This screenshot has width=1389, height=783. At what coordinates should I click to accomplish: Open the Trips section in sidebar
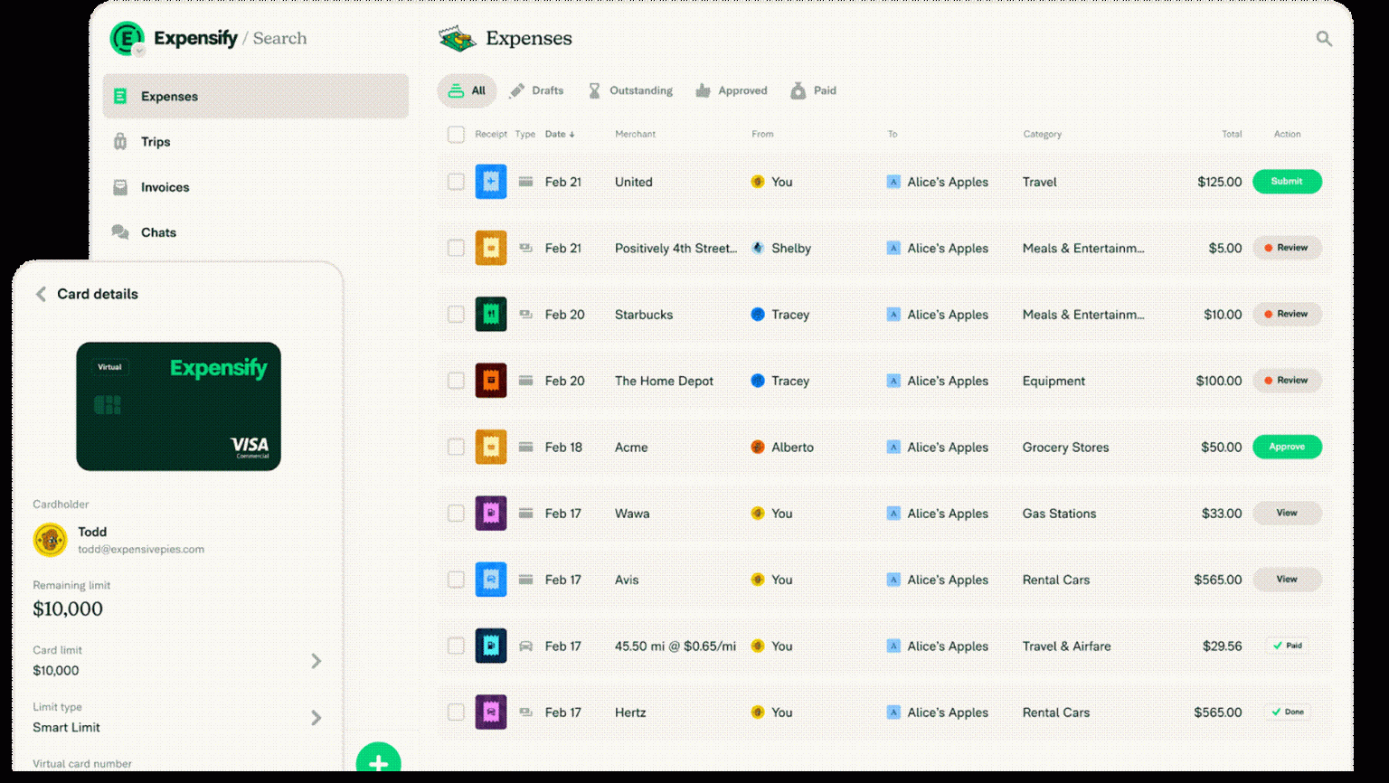(155, 142)
